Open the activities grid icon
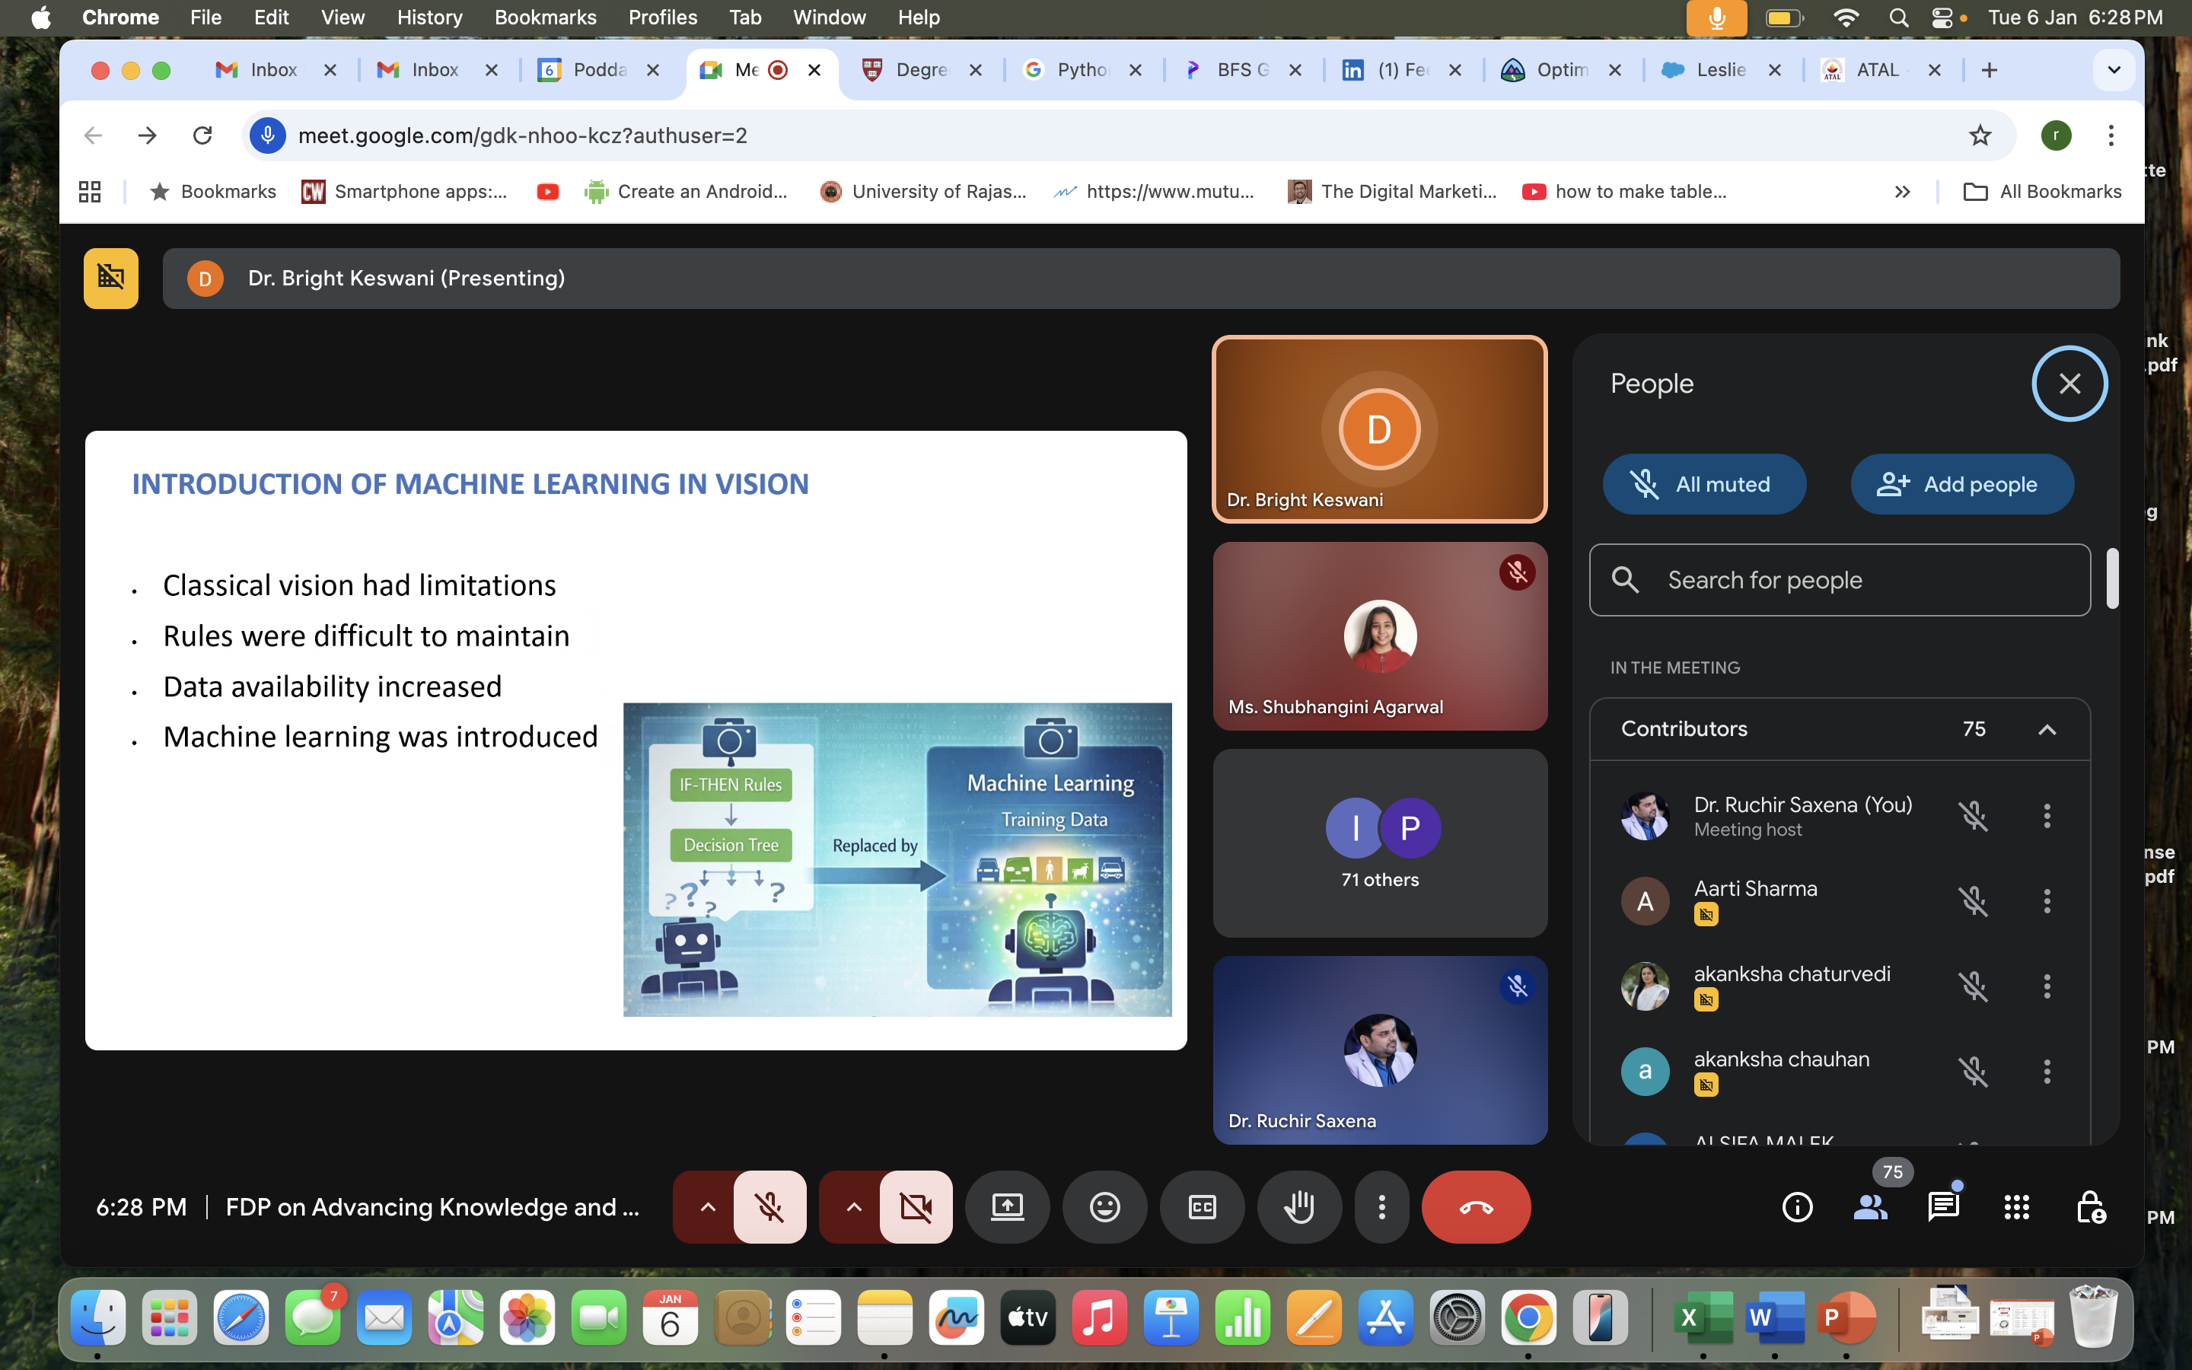The image size is (2192, 1370). click(2016, 1207)
